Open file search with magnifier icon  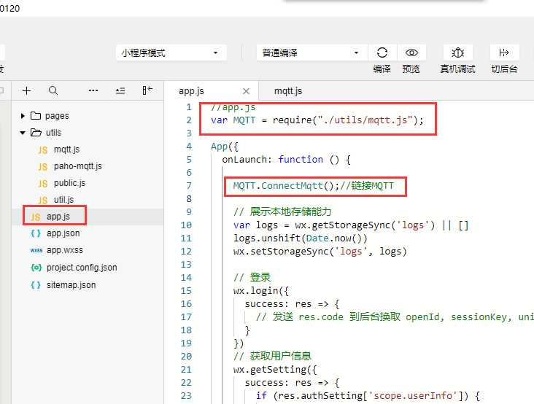[53, 91]
